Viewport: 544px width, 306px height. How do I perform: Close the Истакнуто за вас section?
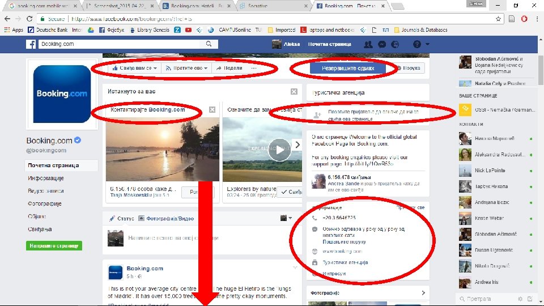tap(294, 91)
